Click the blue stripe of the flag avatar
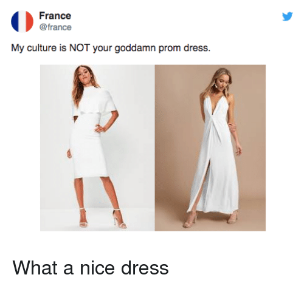304x286 pixels. click(x=15, y=21)
